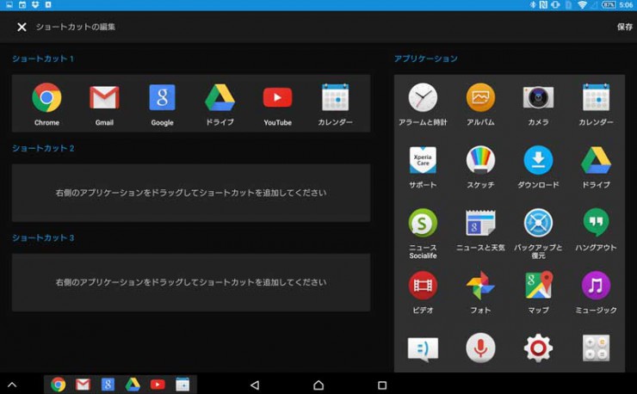The height and width of the screenshot is (394, 637).
Task: Save shortcuts with 保存 button
Action: [625, 27]
